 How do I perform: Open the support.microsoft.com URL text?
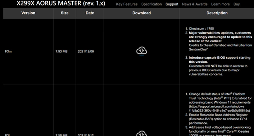tap(219, 108)
